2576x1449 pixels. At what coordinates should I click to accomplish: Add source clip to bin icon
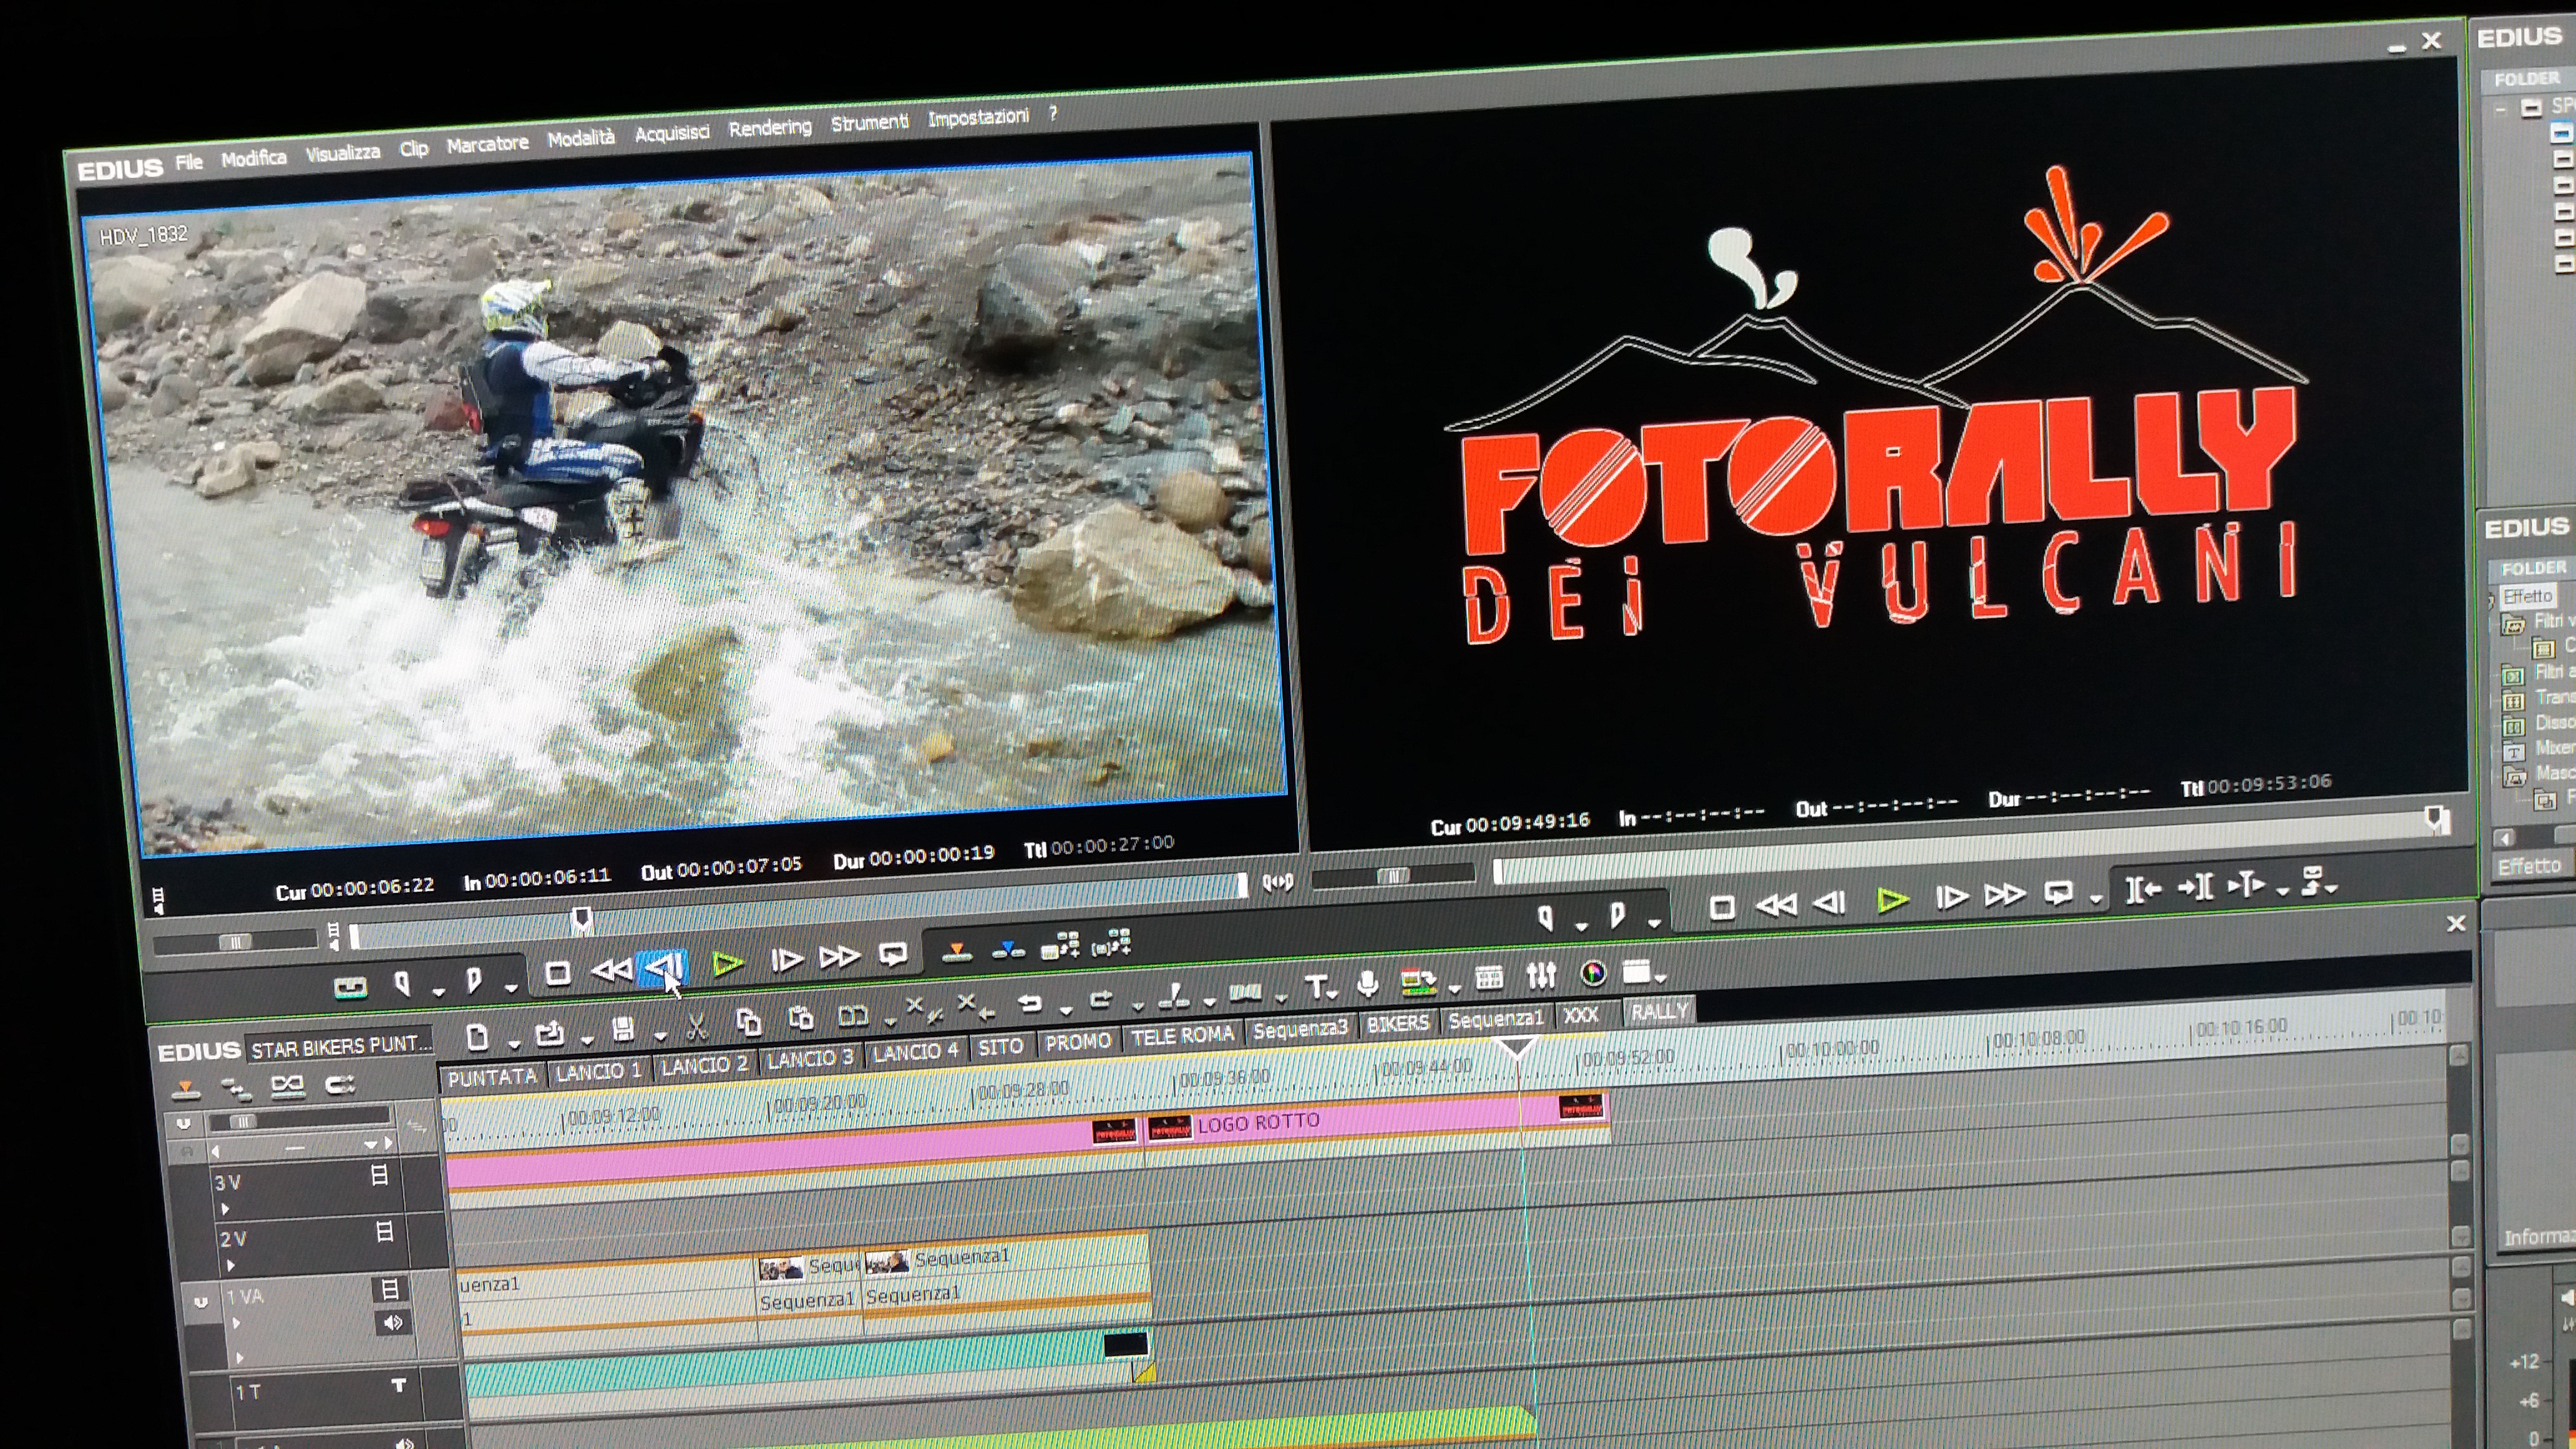pos(1060,945)
